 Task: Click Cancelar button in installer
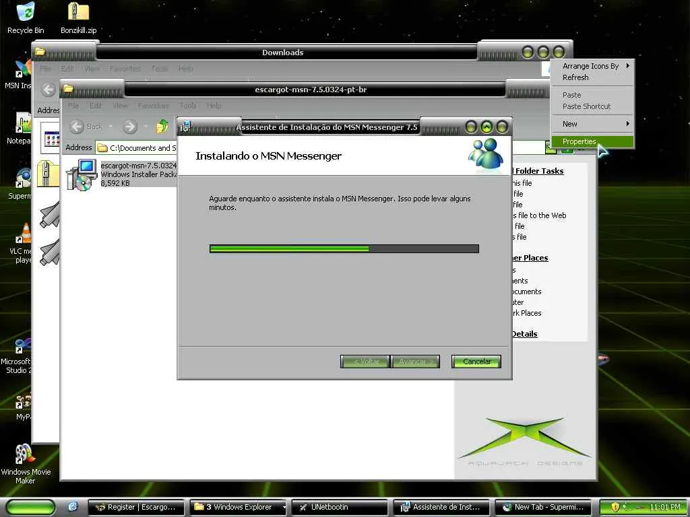coord(476,361)
